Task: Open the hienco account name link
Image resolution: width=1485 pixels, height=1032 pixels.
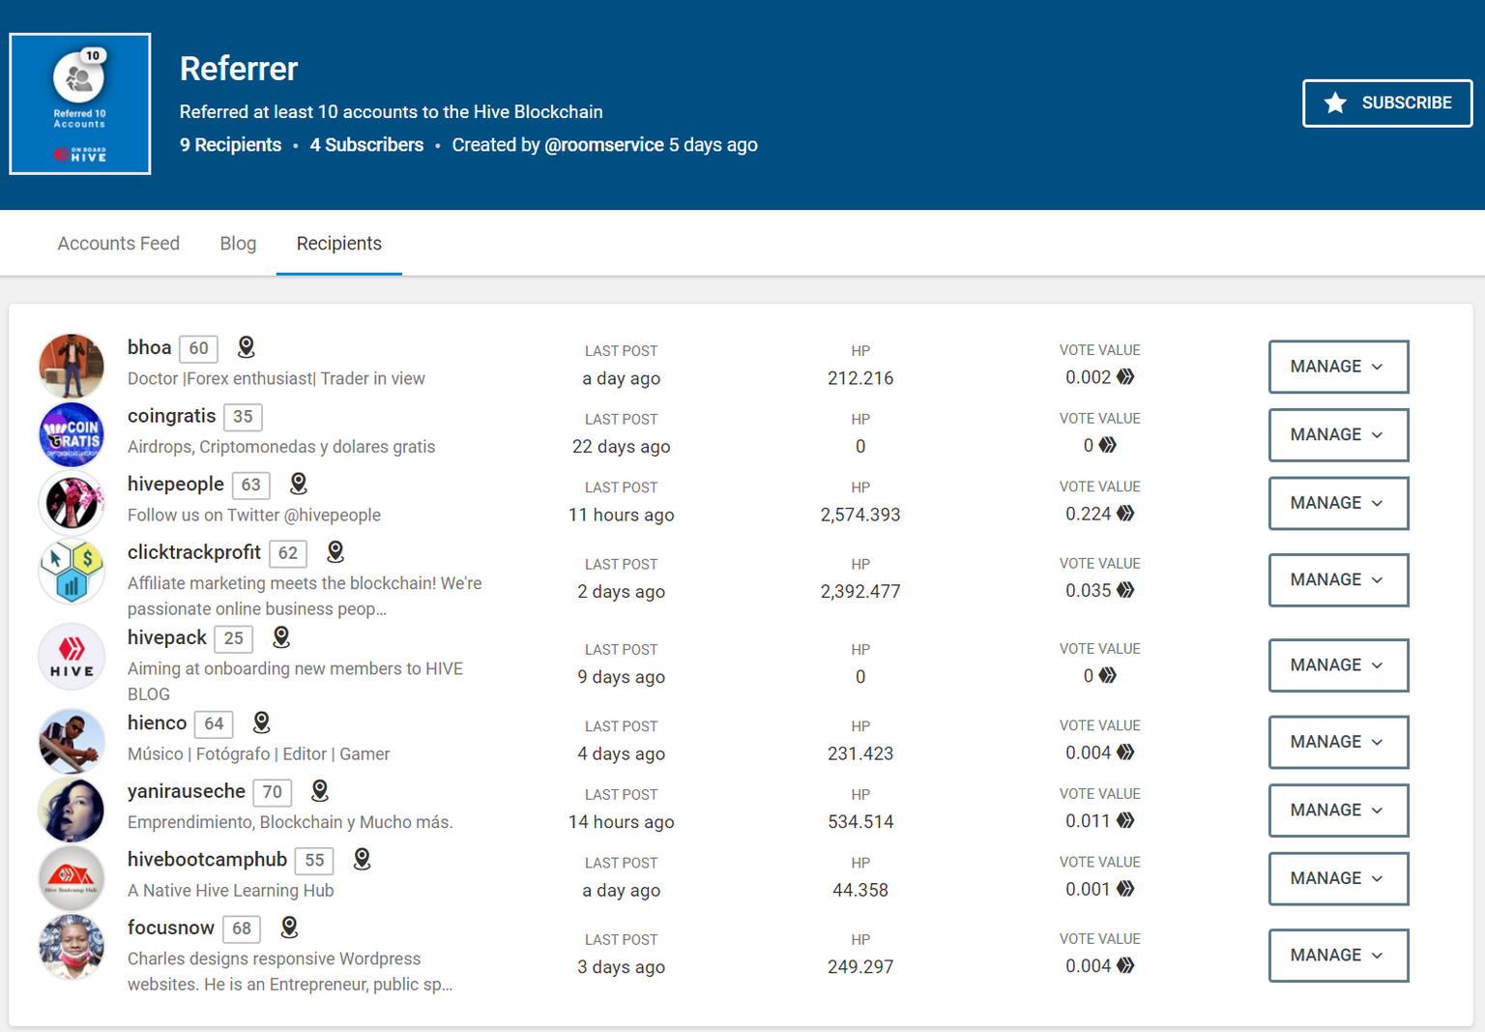Action: coord(157,722)
